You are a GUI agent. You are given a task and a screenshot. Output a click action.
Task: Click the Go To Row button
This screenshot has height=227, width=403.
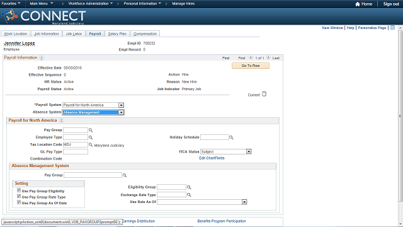(251, 66)
